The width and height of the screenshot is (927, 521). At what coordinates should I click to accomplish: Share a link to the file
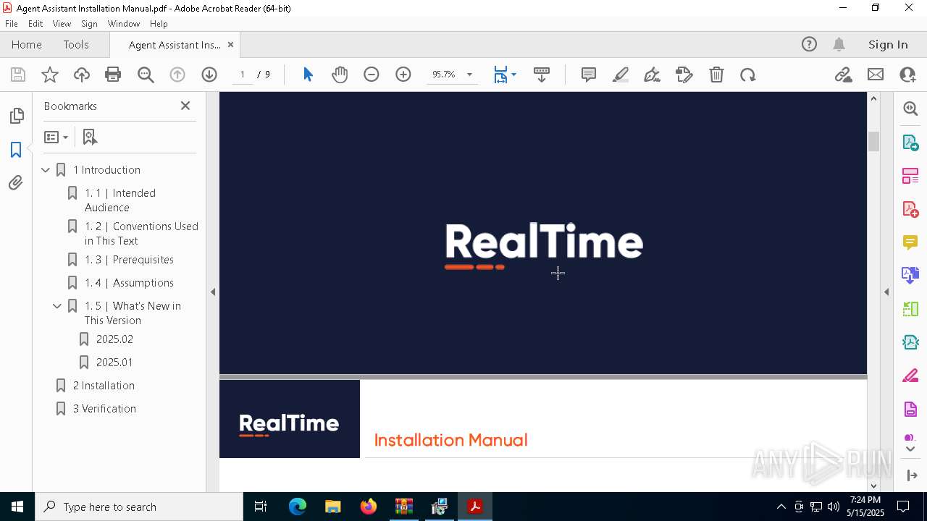pos(843,75)
